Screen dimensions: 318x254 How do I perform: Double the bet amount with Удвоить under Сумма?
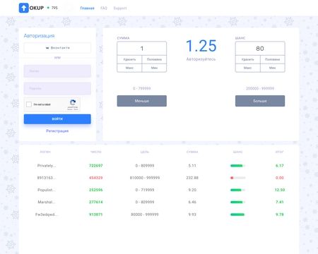point(129,59)
